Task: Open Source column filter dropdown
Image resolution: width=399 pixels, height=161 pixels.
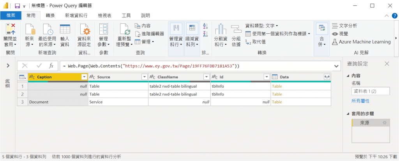Action: [x=144, y=77]
